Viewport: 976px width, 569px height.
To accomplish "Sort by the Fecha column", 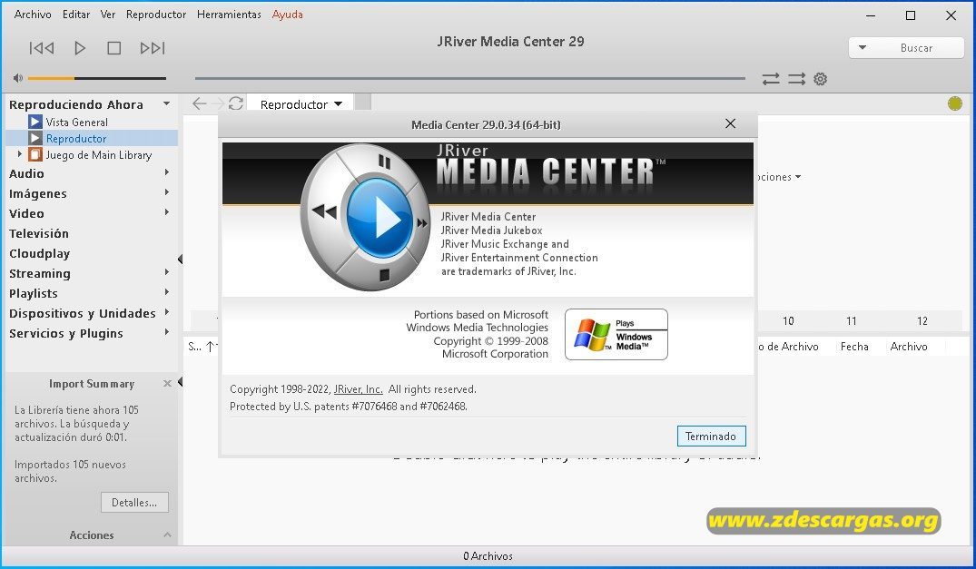I will pyautogui.click(x=854, y=347).
